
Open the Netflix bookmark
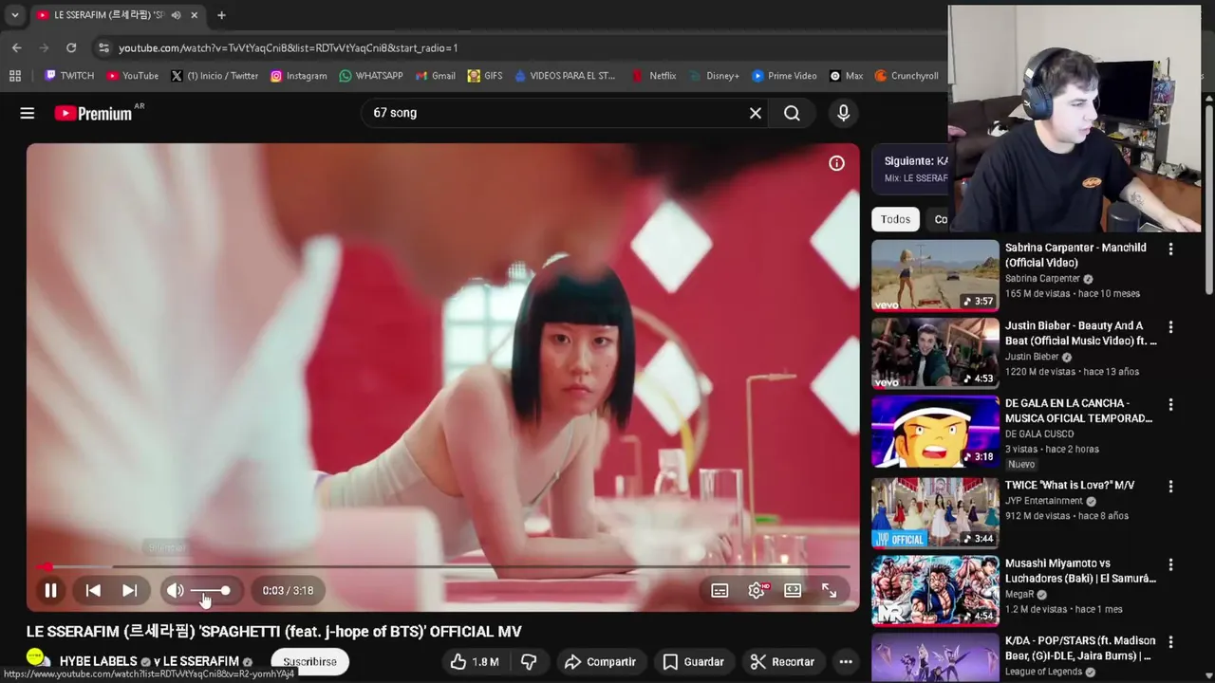tap(654, 76)
